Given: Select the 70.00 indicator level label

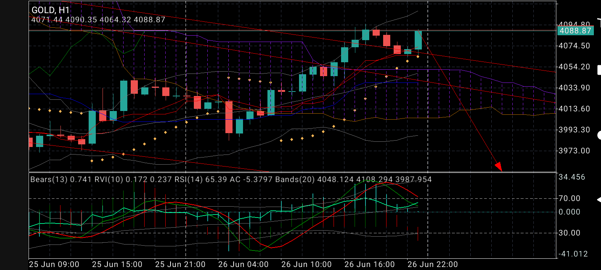Looking at the screenshot, I should (569, 198).
